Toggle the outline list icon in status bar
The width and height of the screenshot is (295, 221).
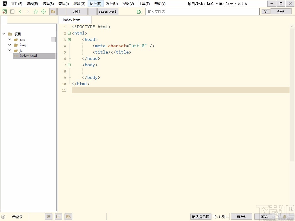click(49, 217)
